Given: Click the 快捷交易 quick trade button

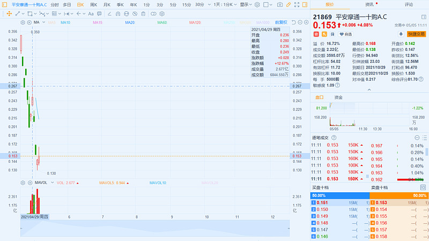Looking at the screenshot, I should (416, 34).
